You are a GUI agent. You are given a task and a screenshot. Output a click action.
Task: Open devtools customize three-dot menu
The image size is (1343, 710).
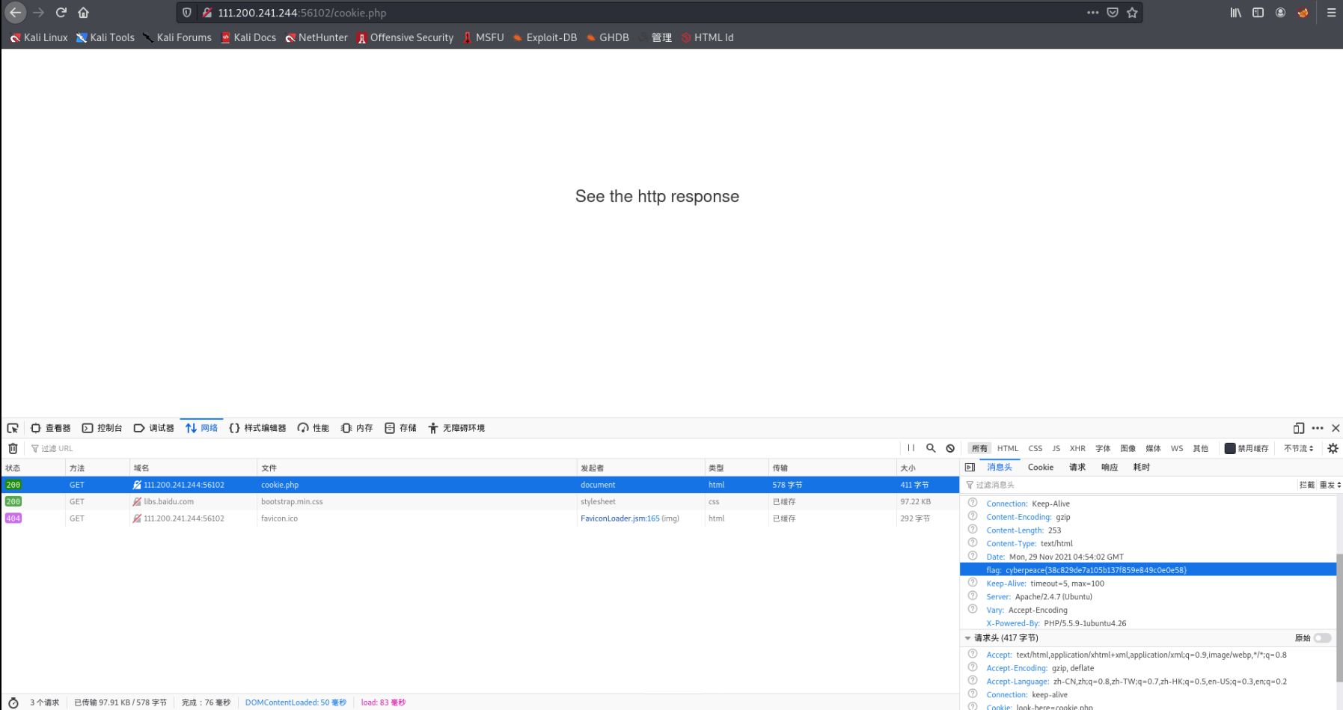1318,428
